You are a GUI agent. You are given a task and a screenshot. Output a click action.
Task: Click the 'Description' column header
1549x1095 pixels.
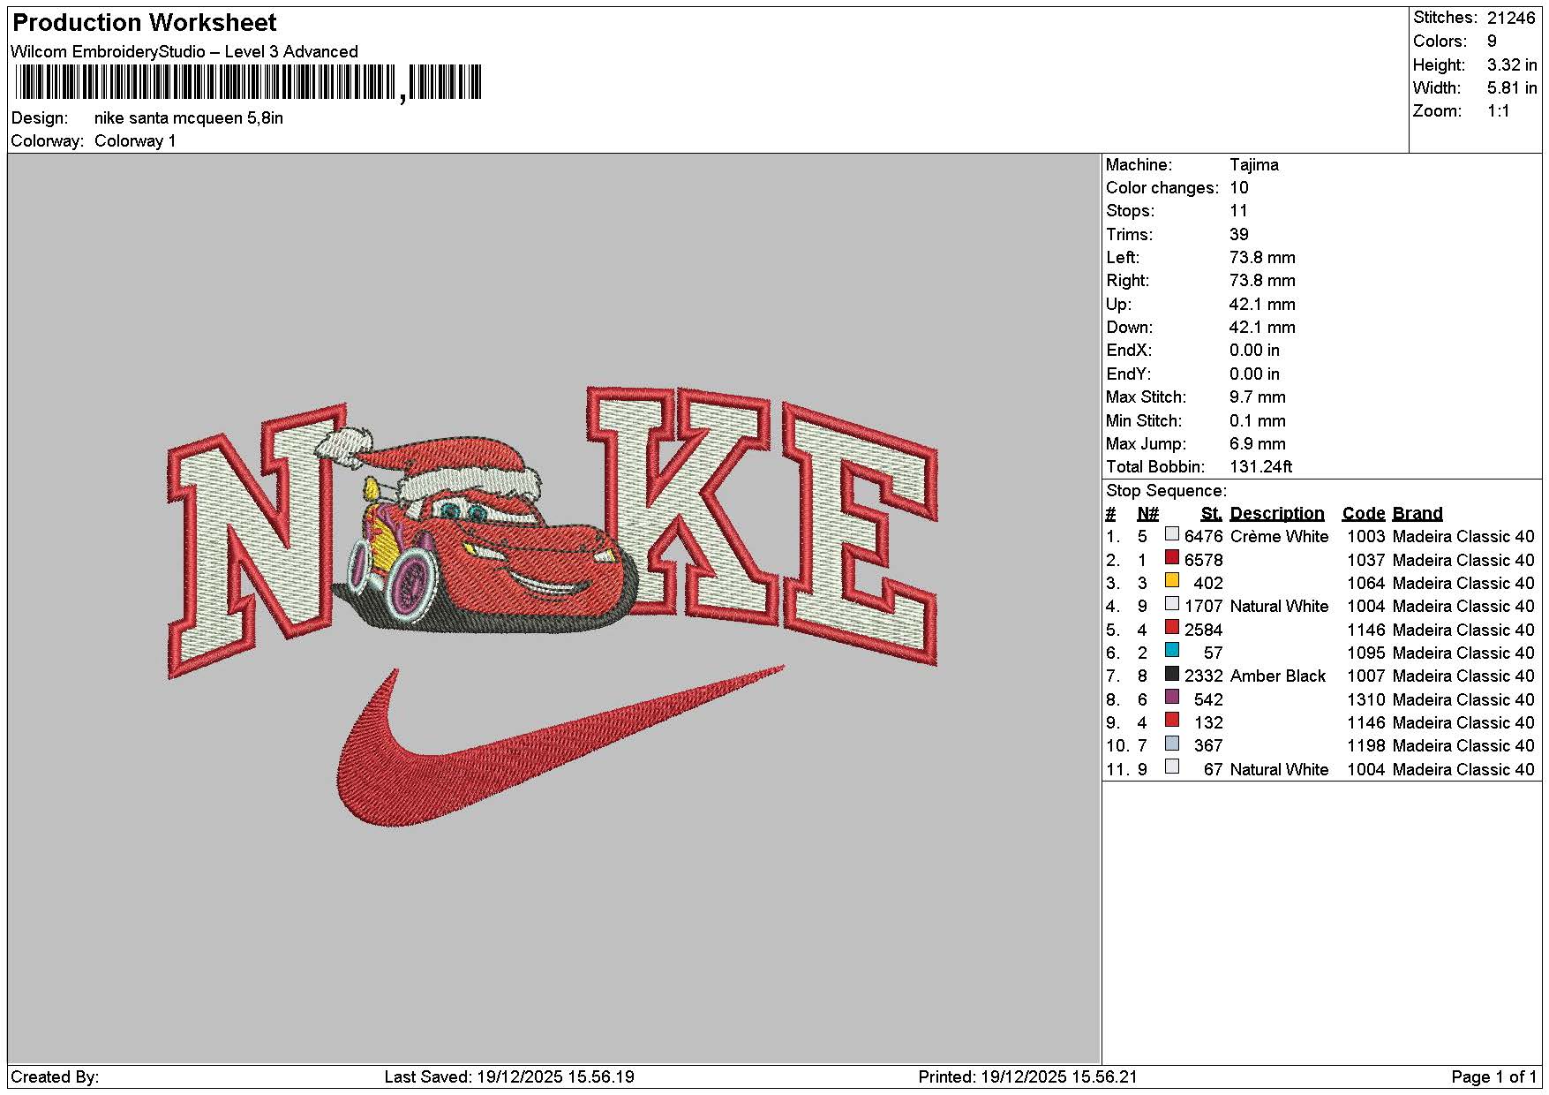(1276, 514)
